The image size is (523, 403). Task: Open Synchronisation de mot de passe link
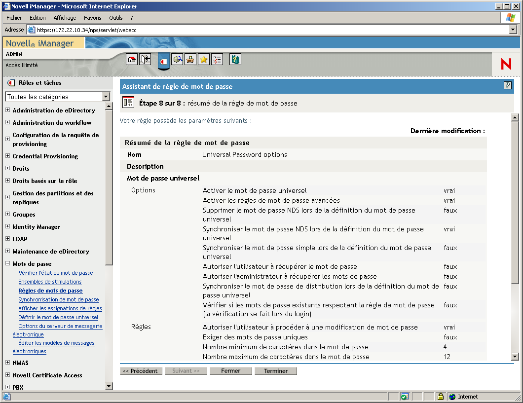click(59, 299)
